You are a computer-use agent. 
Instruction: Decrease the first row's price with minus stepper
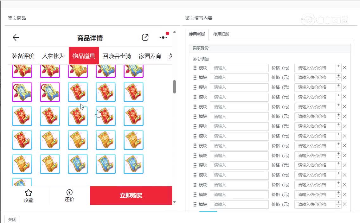coord(338,70)
